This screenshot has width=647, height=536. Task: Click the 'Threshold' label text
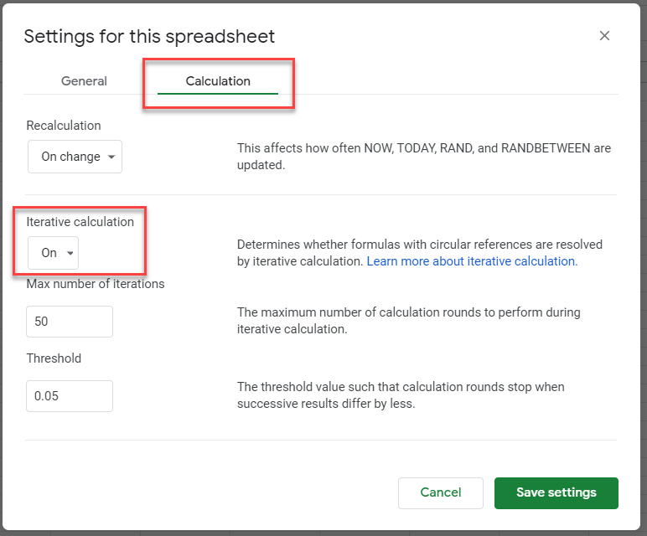point(54,358)
